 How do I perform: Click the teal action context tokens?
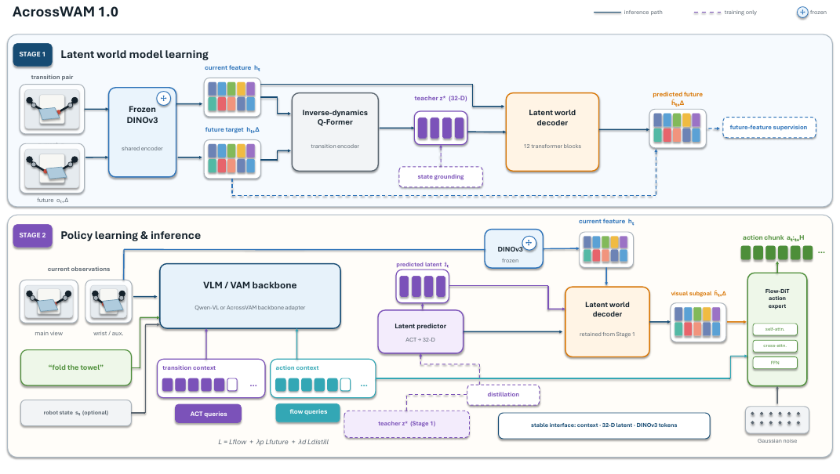coord(313,385)
